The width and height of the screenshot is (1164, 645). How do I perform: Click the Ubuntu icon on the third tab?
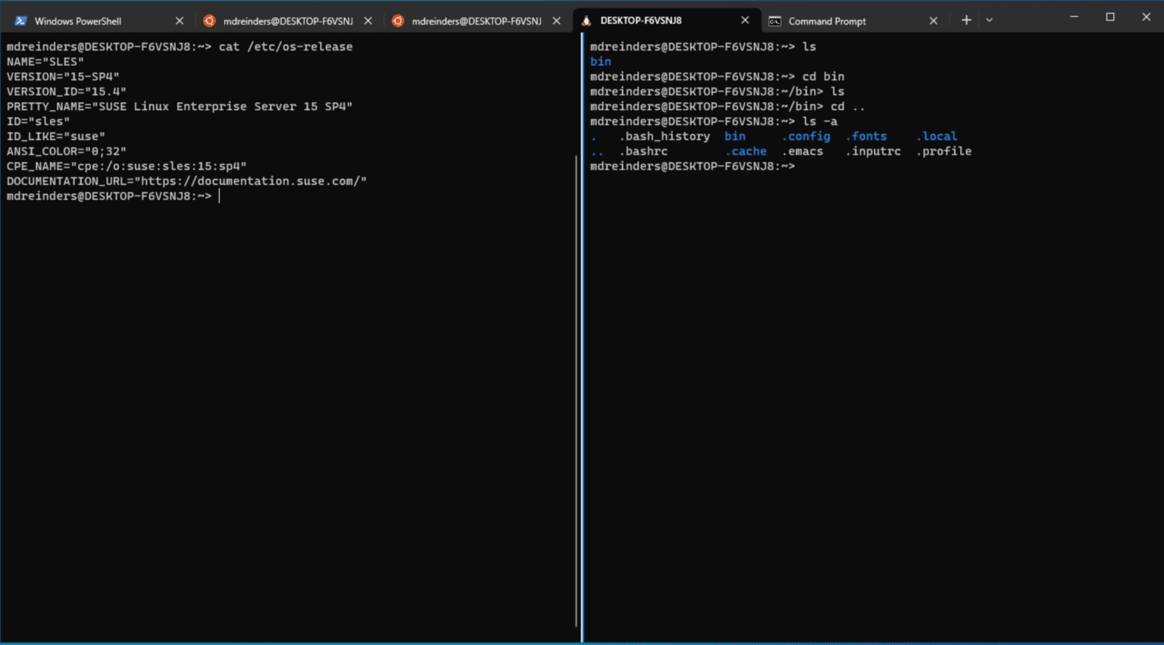coord(398,20)
